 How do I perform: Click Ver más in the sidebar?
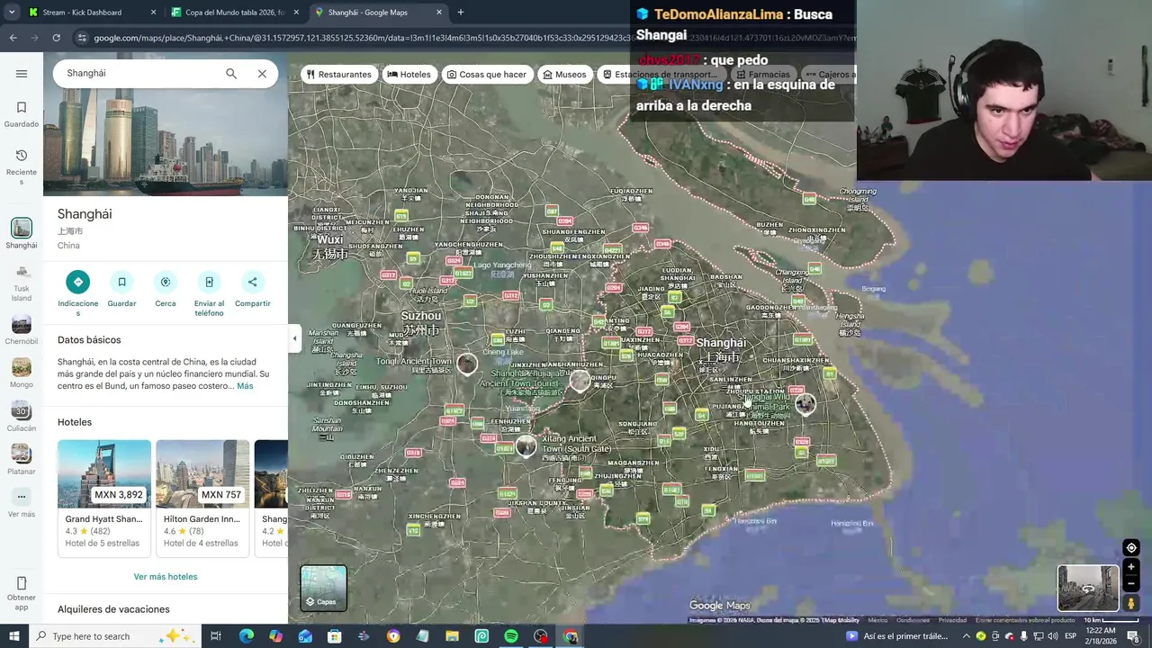(22, 503)
